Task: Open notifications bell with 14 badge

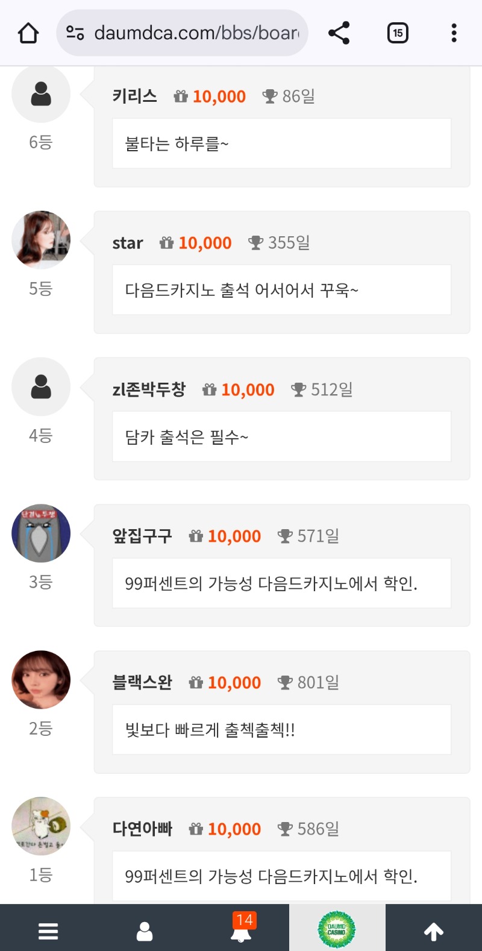Action: (242, 930)
